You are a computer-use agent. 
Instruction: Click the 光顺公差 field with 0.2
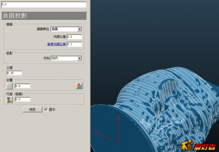click(x=74, y=37)
